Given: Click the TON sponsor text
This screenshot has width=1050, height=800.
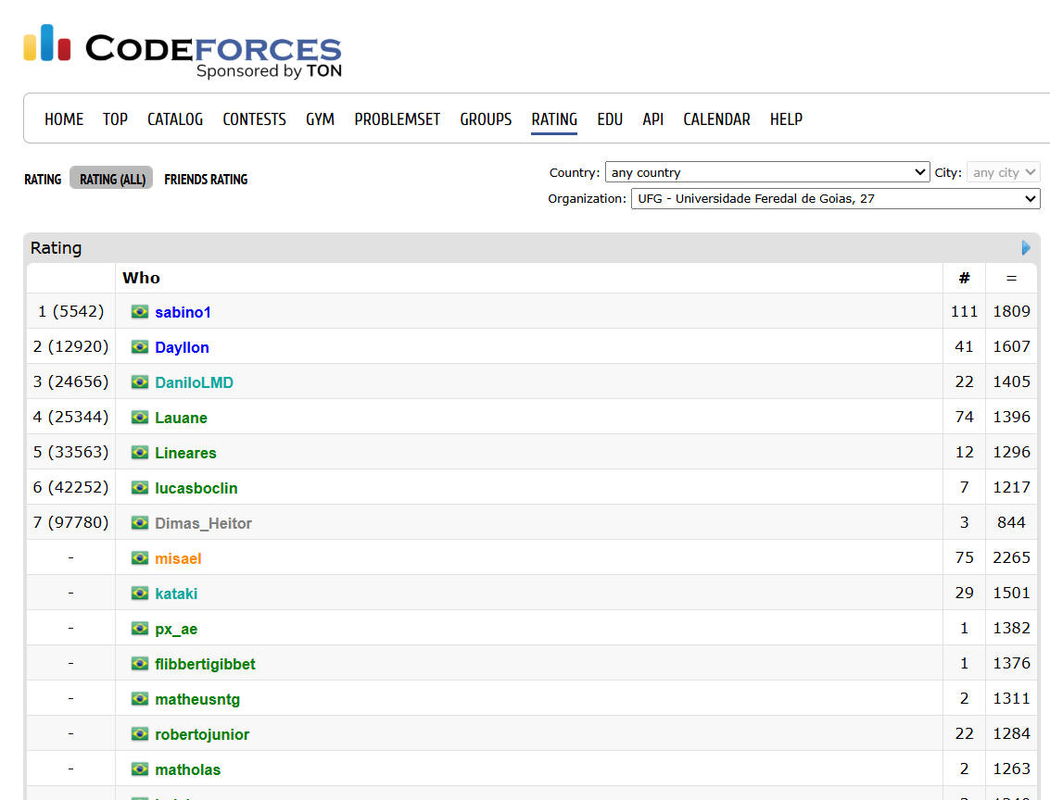Looking at the screenshot, I should [x=324, y=71].
